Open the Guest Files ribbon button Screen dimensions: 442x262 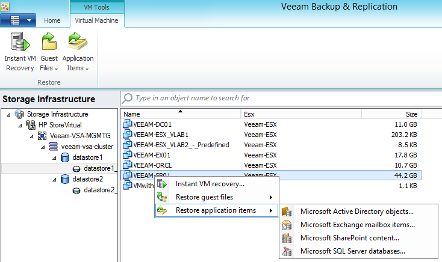coord(49,43)
